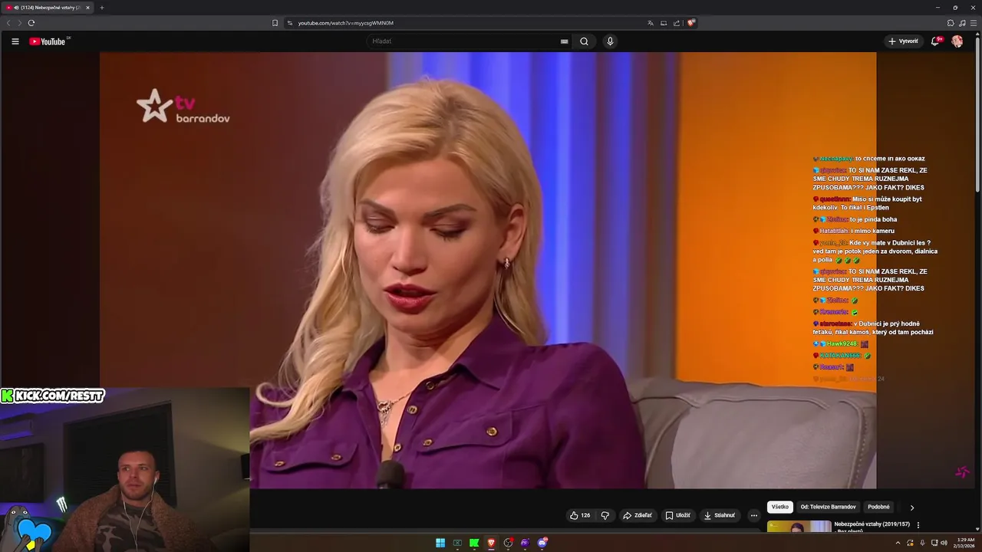Open the YouTube hamburger guide menu
982x552 pixels.
pyautogui.click(x=15, y=41)
